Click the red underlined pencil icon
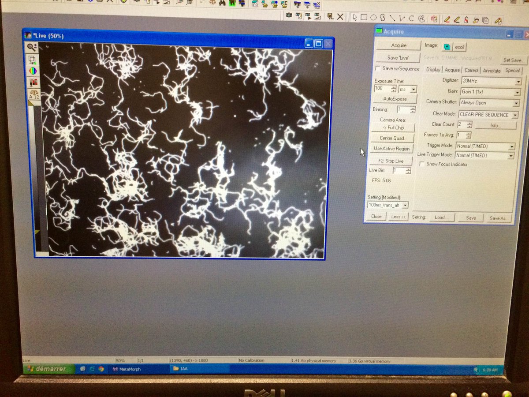The width and height of the screenshot is (529, 397). tap(447, 19)
